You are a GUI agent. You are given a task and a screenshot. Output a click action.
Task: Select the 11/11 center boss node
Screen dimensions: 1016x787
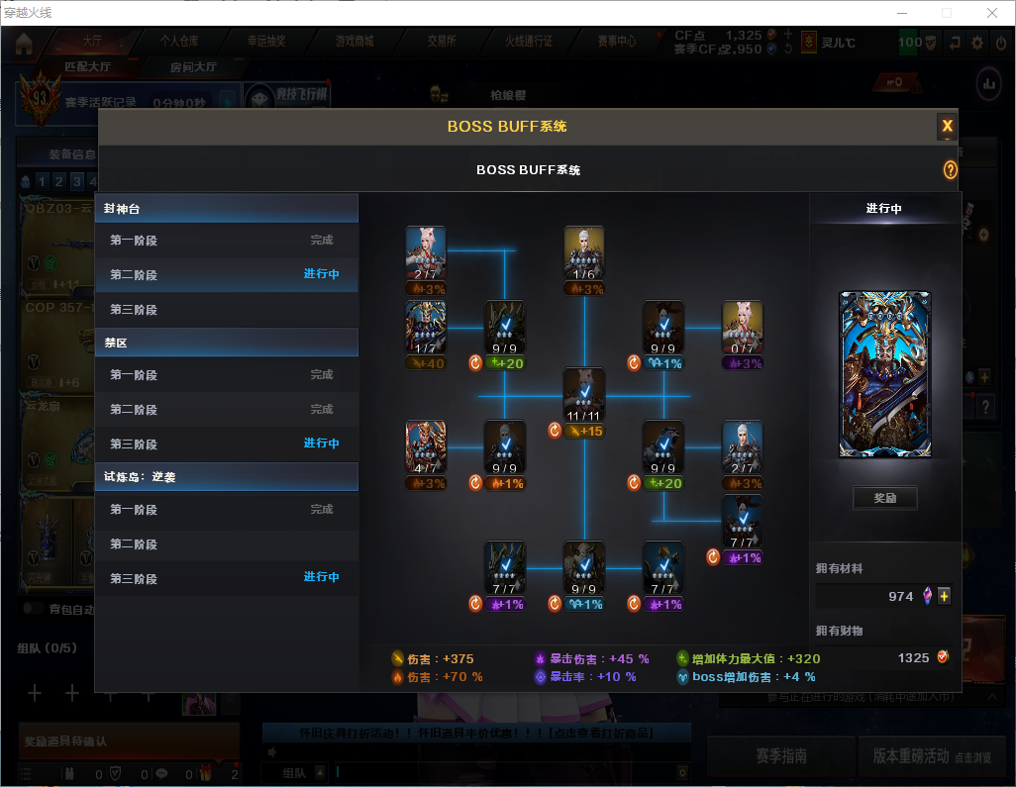[584, 394]
